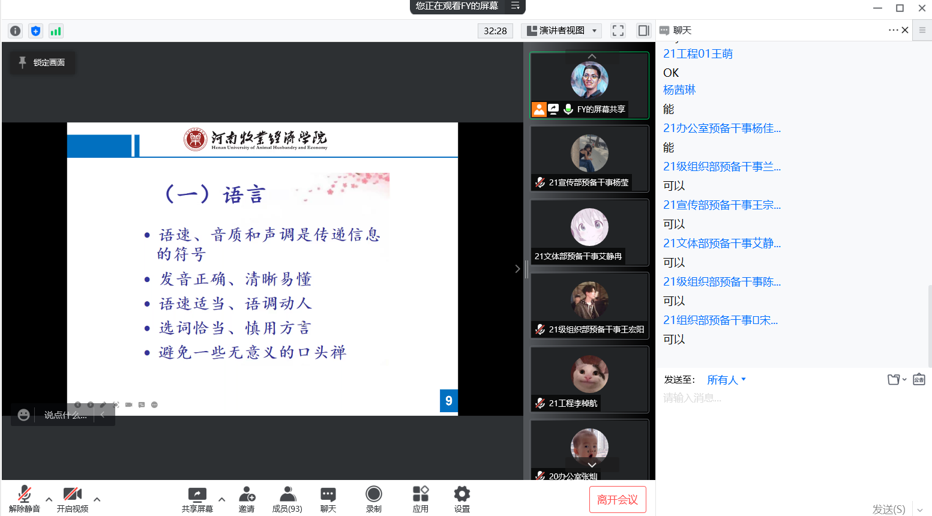Start recording with 录制 button
This screenshot has width=932, height=516.
click(x=373, y=499)
